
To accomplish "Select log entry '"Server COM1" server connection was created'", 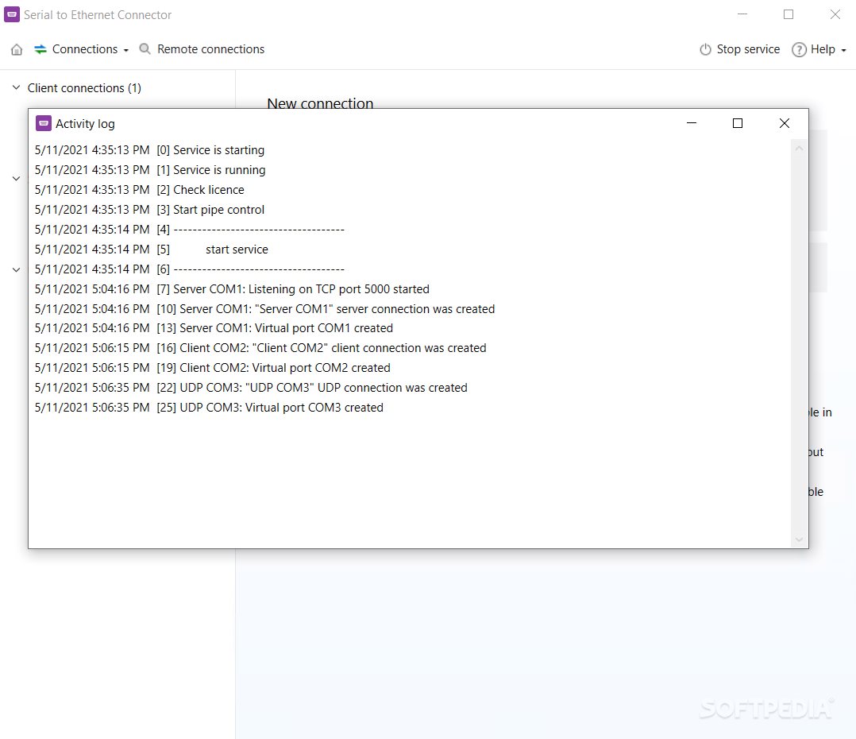I will click(264, 309).
